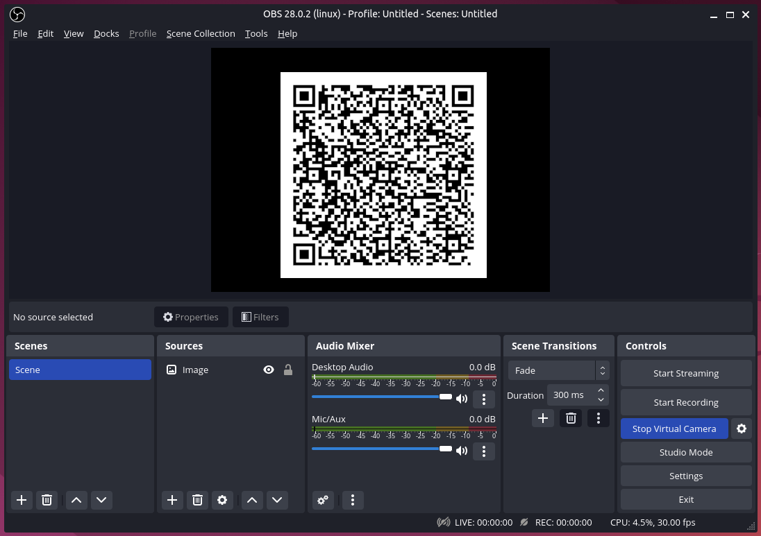The height and width of the screenshot is (536, 761).
Task: Delete selected source with trash icon
Action: [x=197, y=500]
